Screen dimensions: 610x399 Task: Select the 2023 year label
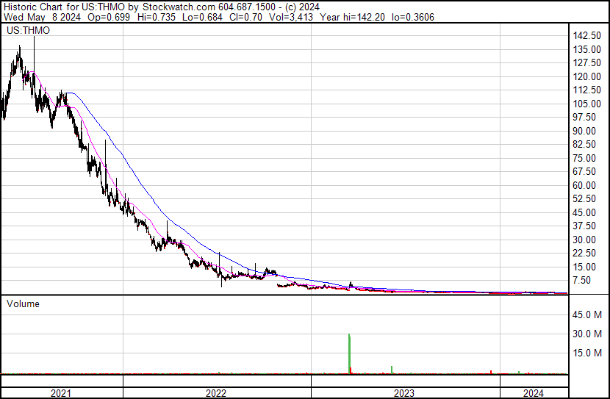(404, 393)
